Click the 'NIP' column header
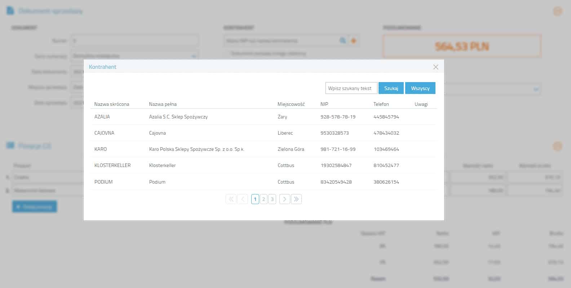571x288 pixels. [x=324, y=104]
